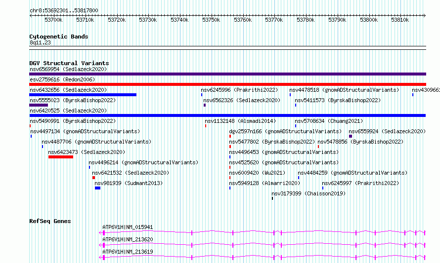Select nsv3179399 (Chaisson2019) label
This screenshot has width=440, height=263.
click(x=308, y=193)
